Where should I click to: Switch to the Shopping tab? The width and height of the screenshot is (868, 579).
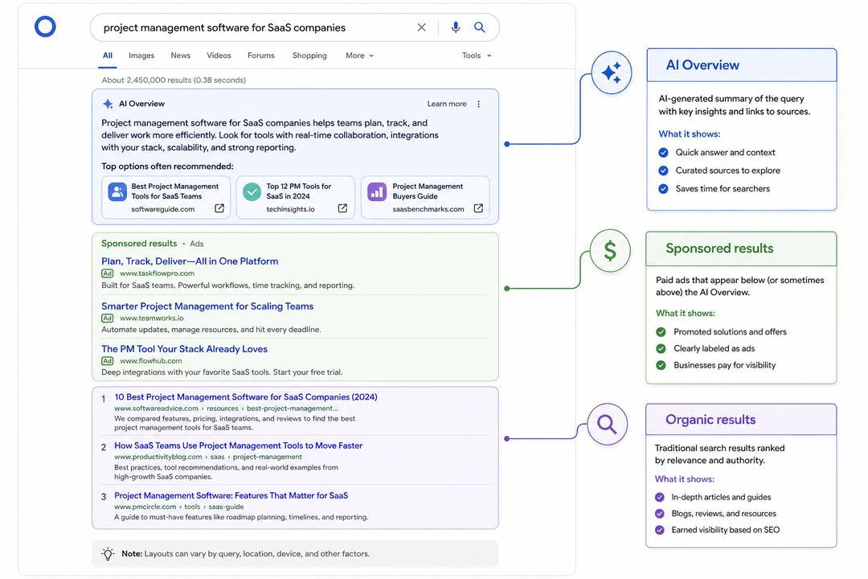click(309, 55)
